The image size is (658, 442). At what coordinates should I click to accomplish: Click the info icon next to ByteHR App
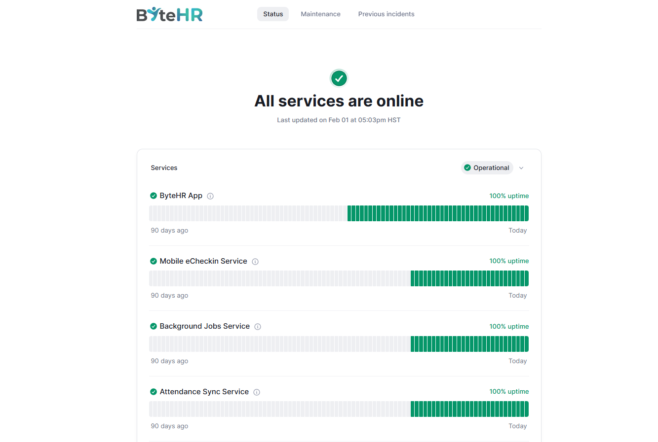click(210, 196)
